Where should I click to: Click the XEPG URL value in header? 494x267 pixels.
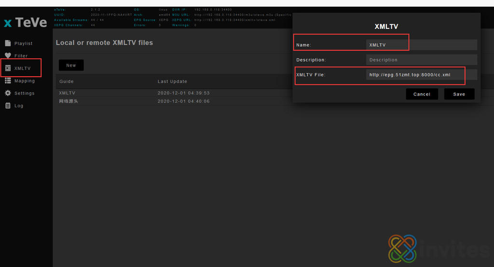pyautogui.click(x=235, y=20)
